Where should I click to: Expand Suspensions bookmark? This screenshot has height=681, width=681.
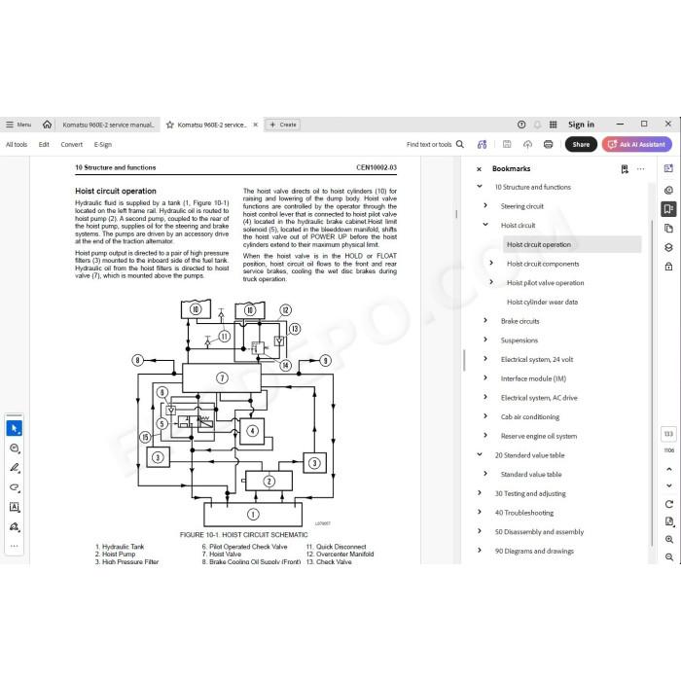[x=485, y=340]
